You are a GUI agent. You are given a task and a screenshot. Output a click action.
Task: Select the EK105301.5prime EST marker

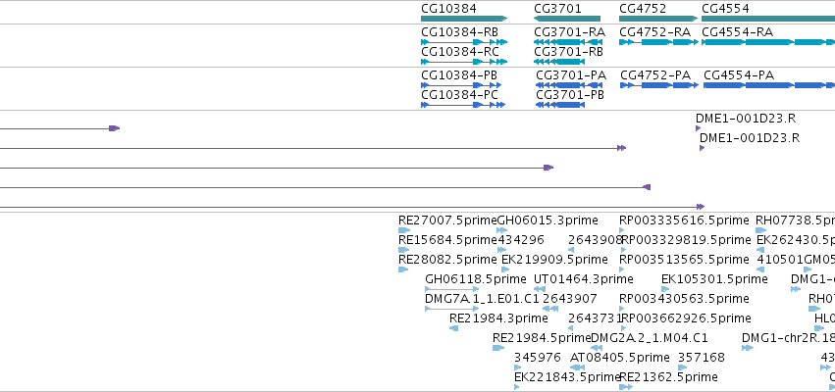tap(664, 289)
